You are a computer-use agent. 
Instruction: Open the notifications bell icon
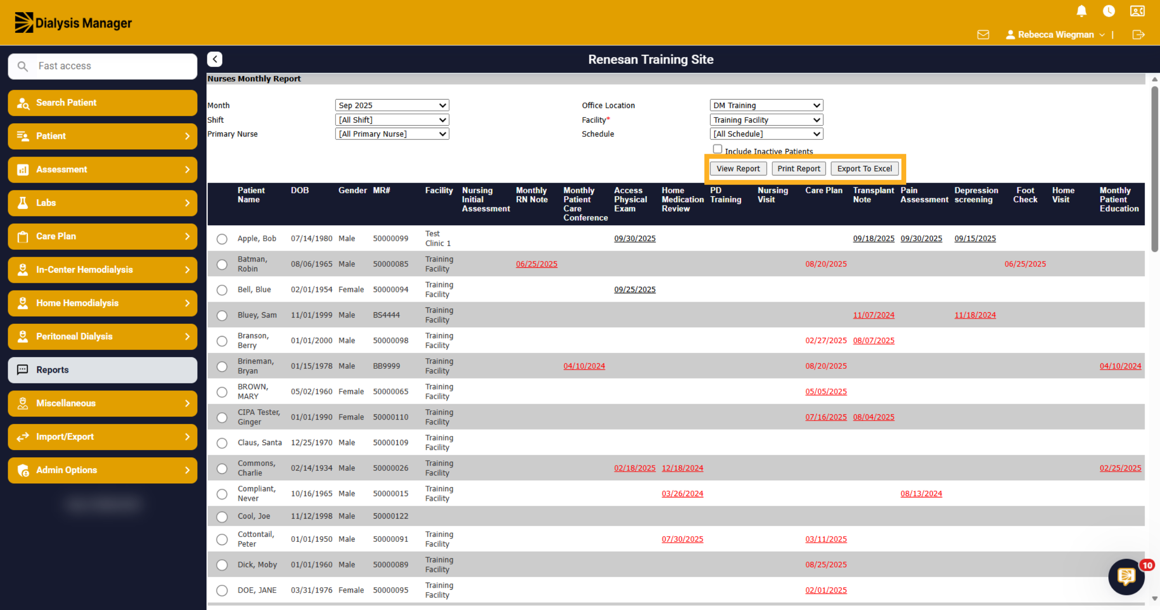coord(1082,11)
